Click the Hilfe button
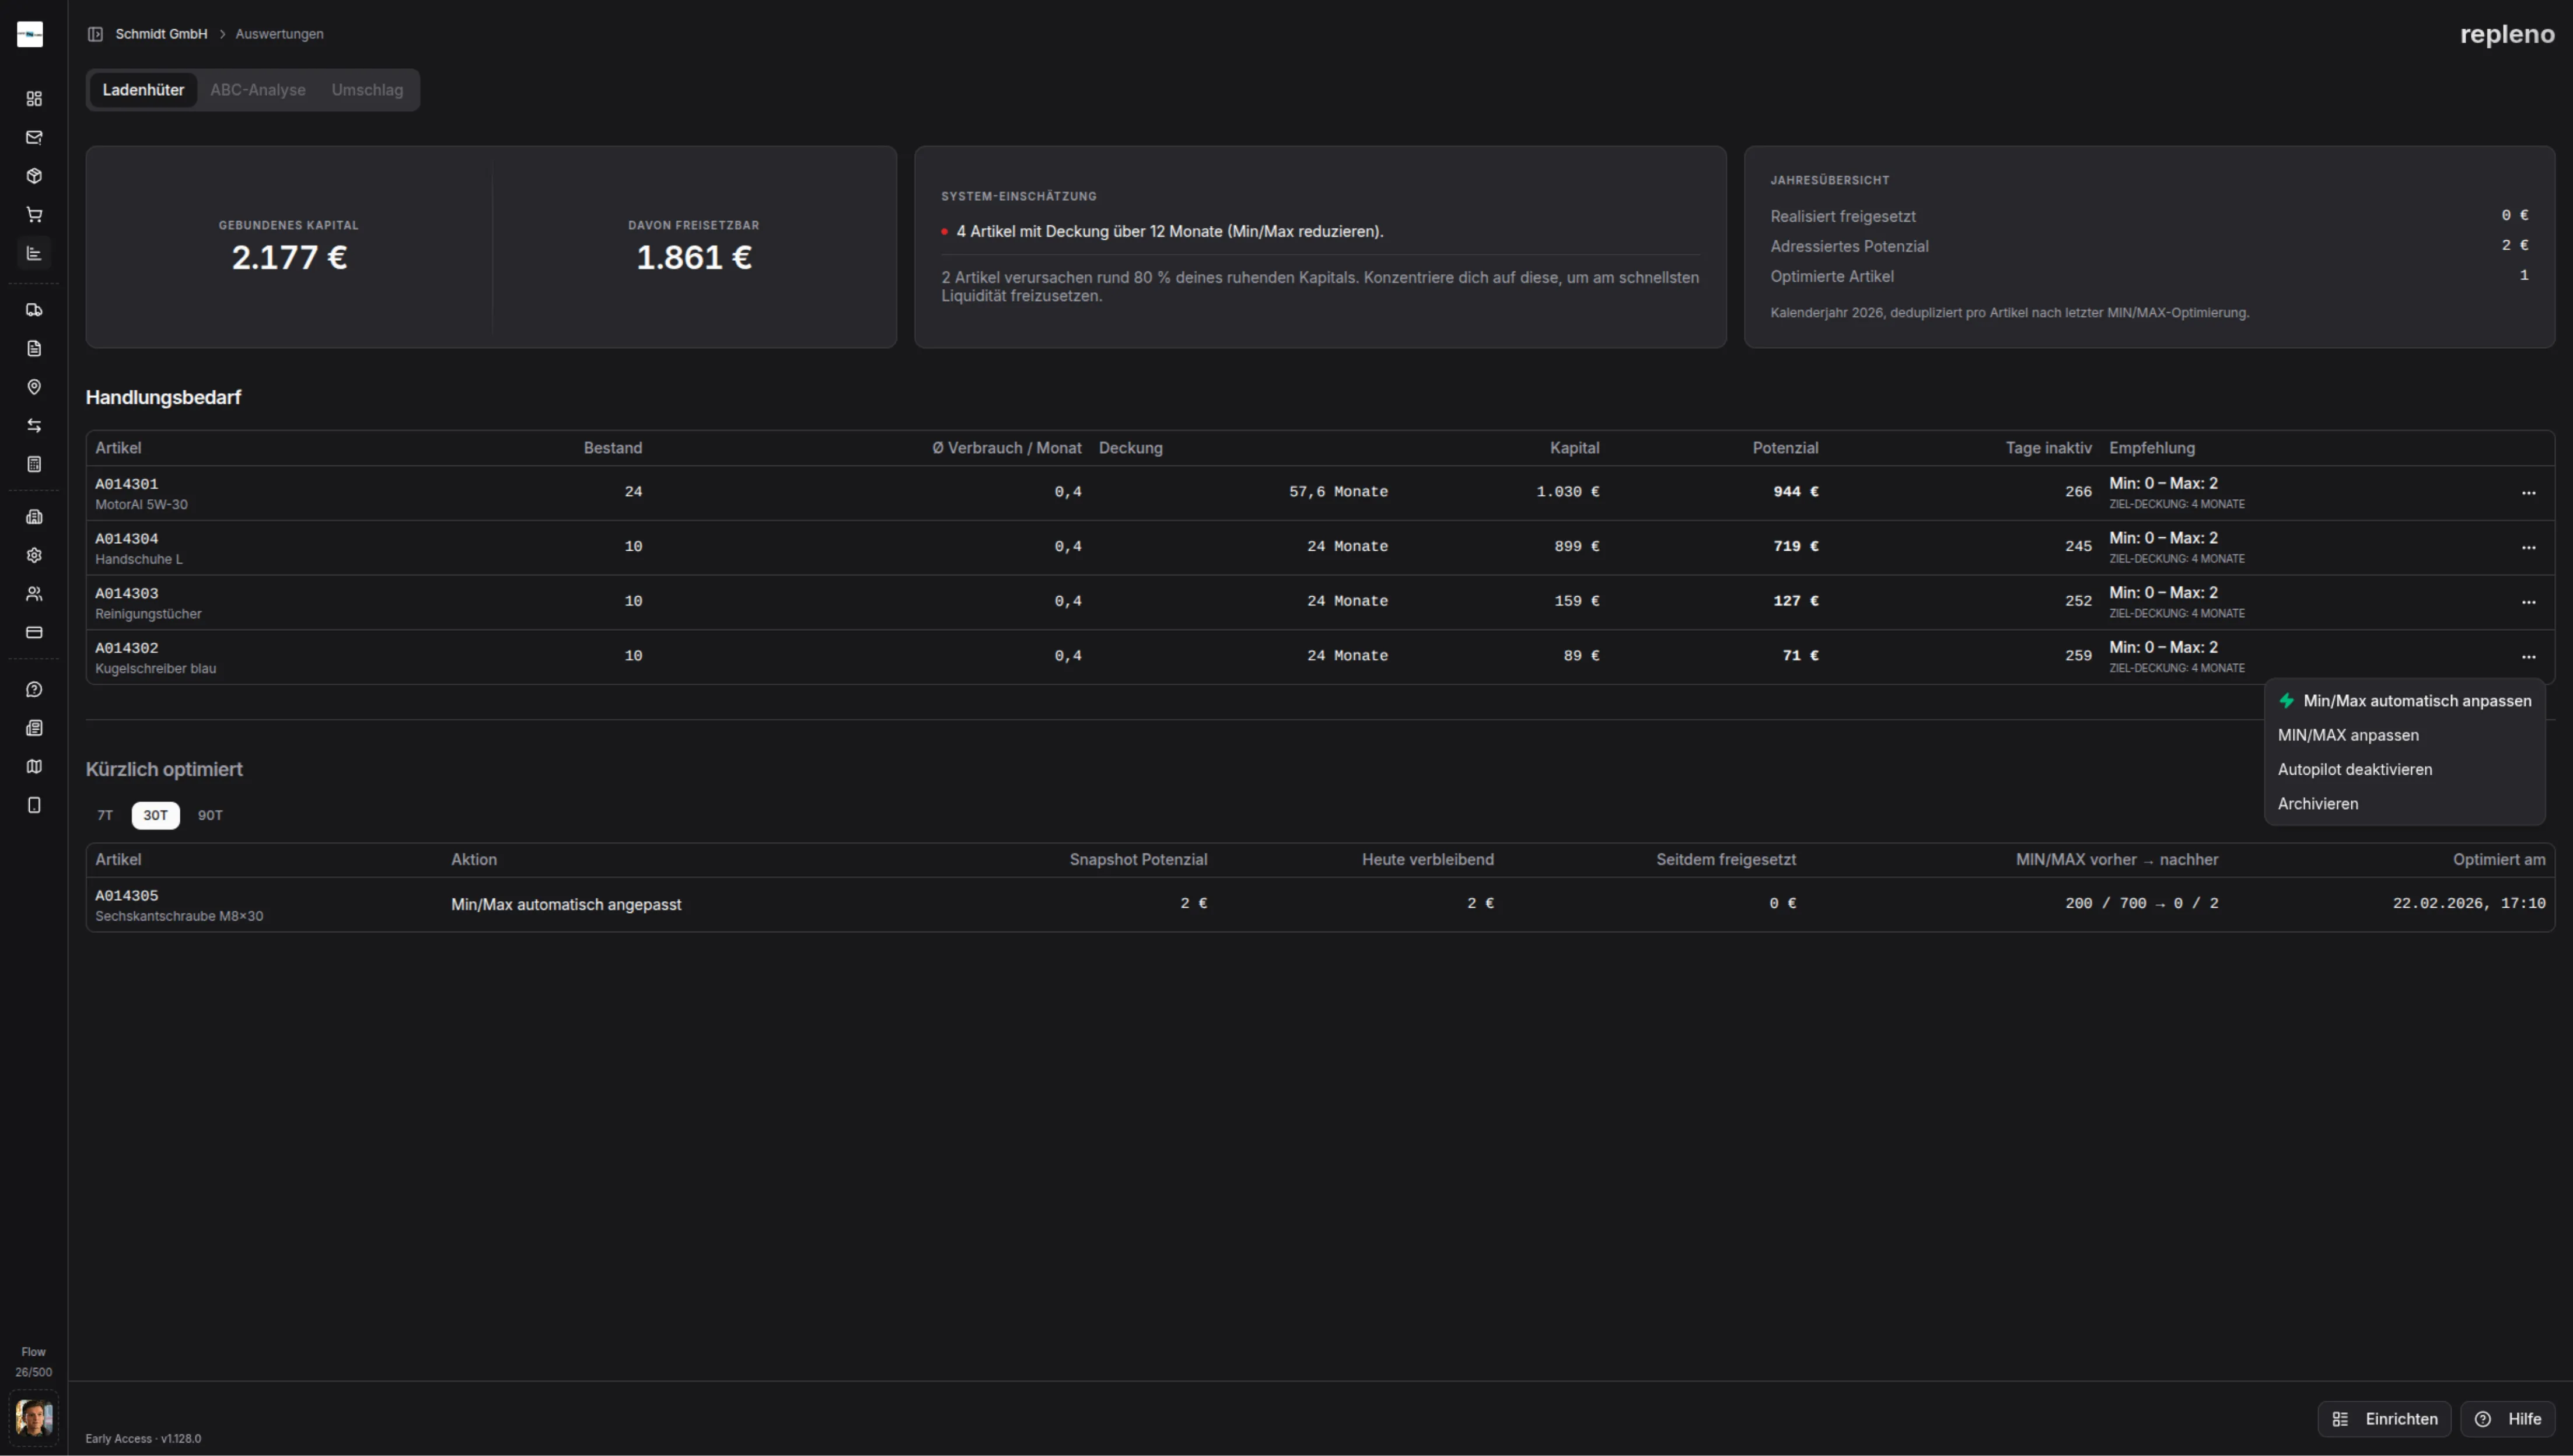The height and width of the screenshot is (1456, 2573). pos(2507,1419)
